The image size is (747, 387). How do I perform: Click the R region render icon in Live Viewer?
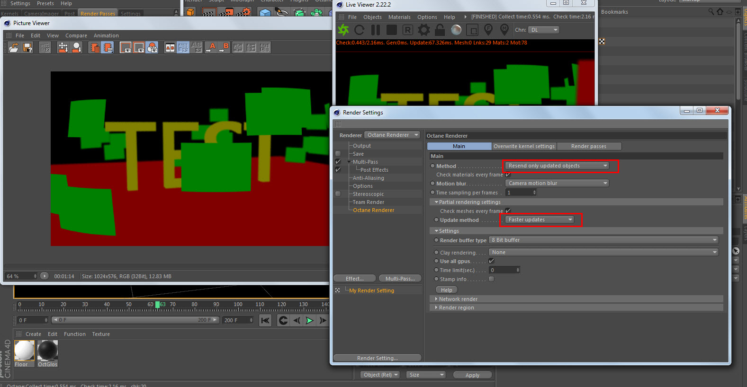408,30
